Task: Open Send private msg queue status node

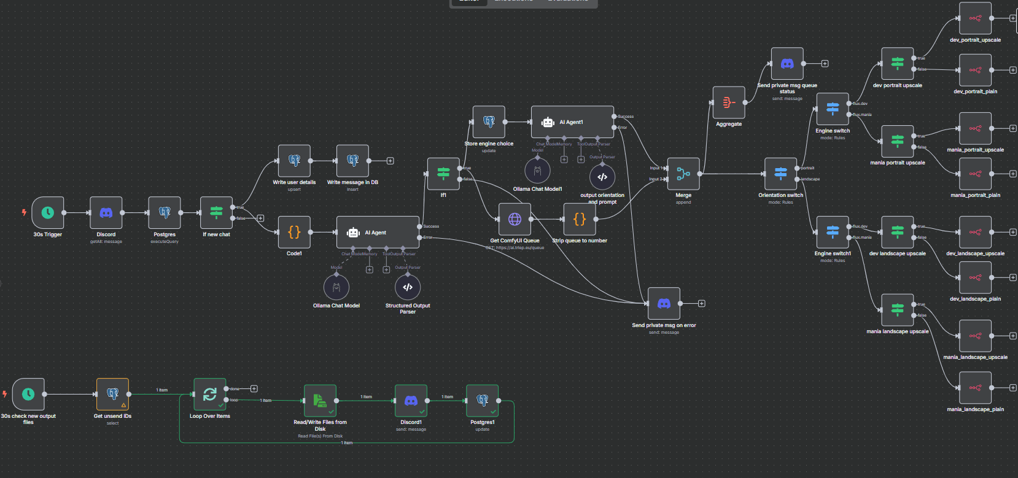Action: pos(787,64)
